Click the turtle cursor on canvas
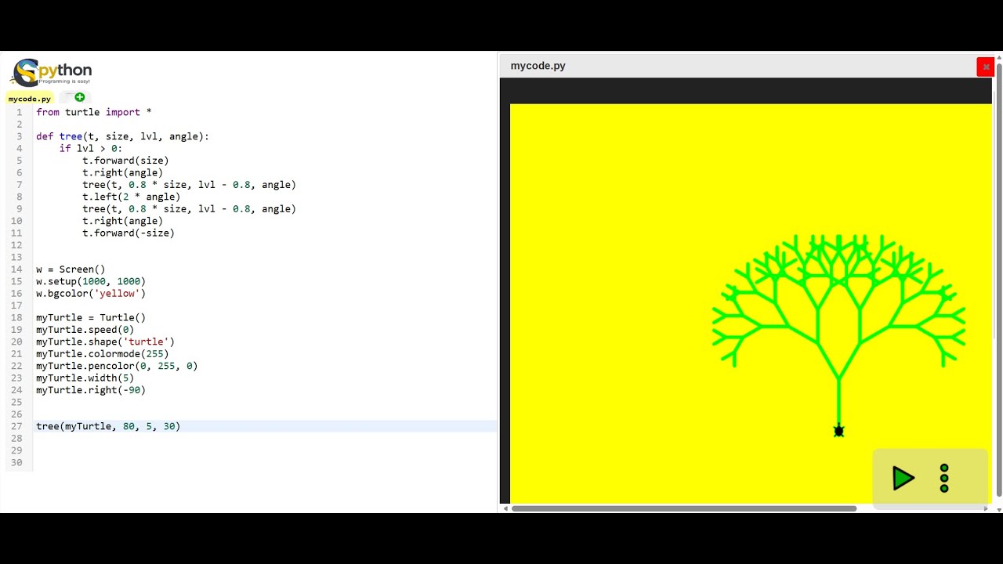Viewport: 1003px width, 564px height. (838, 431)
